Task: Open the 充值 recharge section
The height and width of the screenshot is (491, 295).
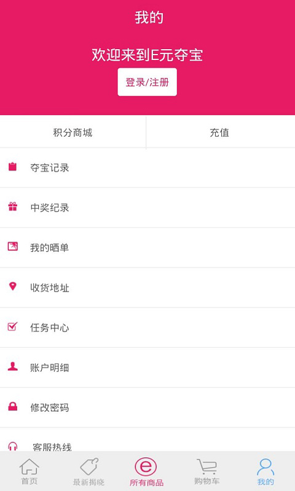Action: pos(221,133)
